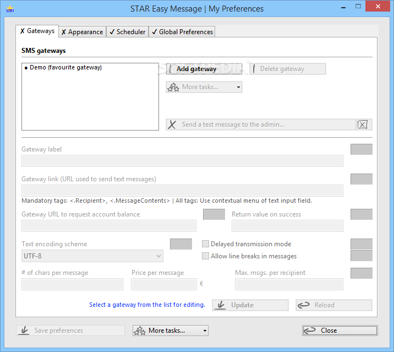Image resolution: width=394 pixels, height=352 pixels.
Task: Click the gray box beside Text encoding scheme
Action: point(181,244)
